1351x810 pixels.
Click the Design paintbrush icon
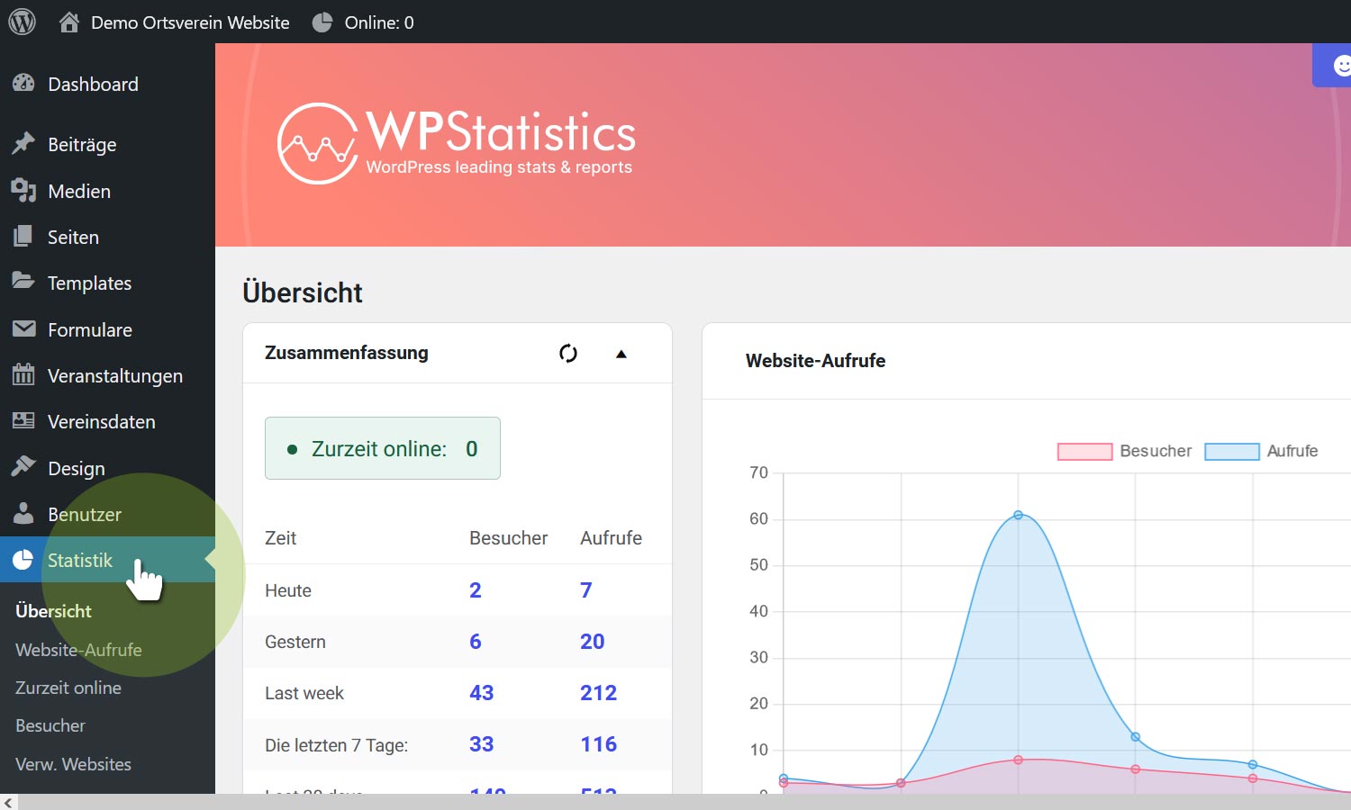point(23,467)
